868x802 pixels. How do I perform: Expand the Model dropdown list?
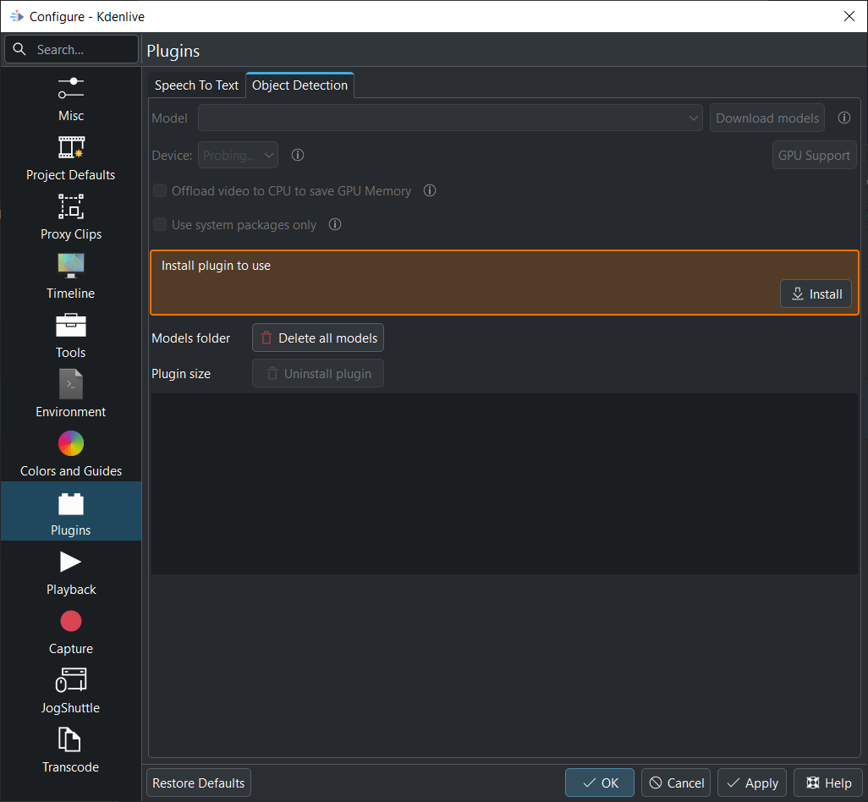(x=450, y=118)
